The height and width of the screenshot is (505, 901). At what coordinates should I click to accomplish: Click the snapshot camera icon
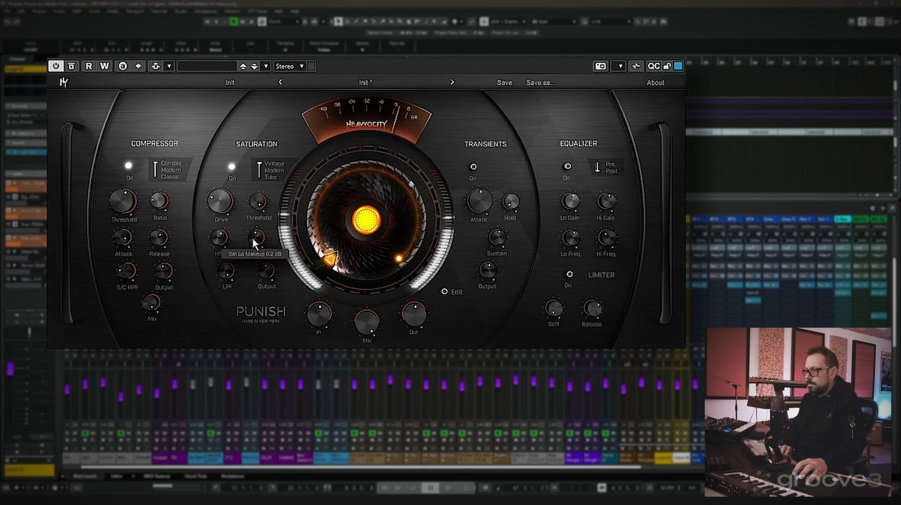point(600,66)
